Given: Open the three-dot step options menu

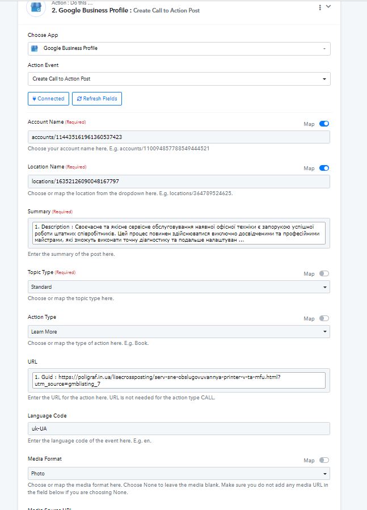Looking at the screenshot, I should click(320, 7).
